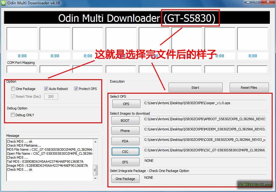Click the 'Image MD5' line in Message log

tap(47, 165)
